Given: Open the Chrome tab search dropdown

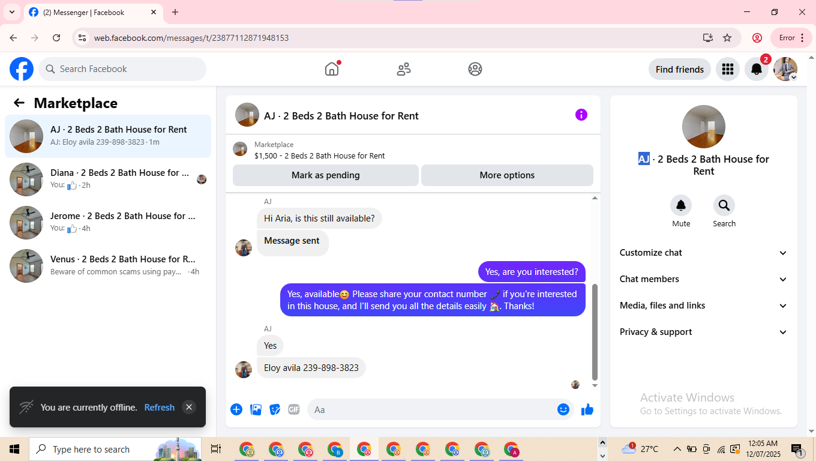Looking at the screenshot, I should (11, 12).
